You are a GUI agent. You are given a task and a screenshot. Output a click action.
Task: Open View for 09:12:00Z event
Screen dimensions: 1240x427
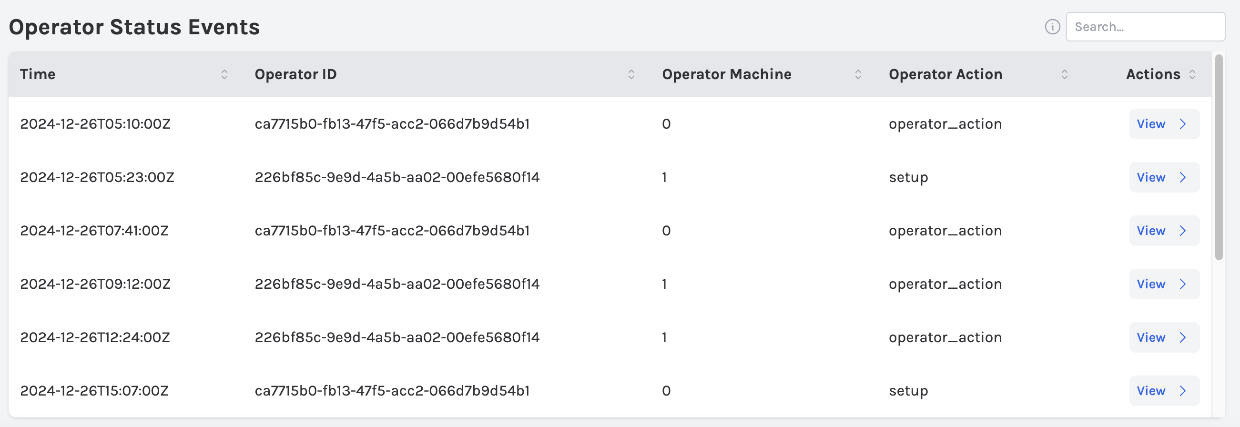pos(1163,285)
